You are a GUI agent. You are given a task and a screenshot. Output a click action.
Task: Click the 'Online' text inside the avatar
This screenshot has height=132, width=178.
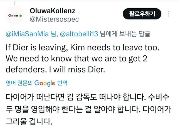pyautogui.click(x=13, y=16)
